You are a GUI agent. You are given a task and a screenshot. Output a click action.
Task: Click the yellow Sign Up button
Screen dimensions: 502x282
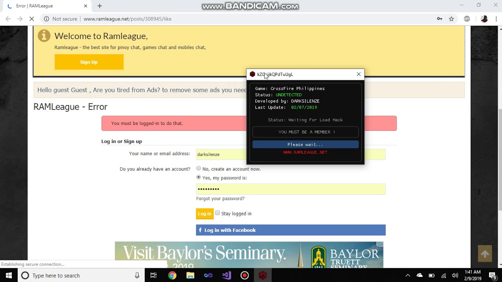(x=89, y=62)
